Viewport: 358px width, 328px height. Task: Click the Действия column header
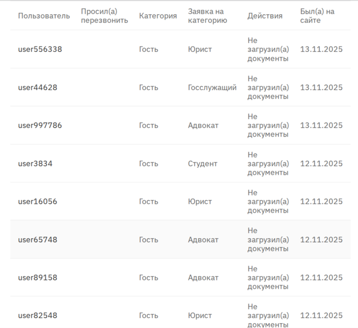pos(265,16)
